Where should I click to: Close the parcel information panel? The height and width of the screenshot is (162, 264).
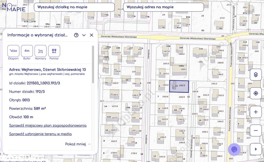click(x=91, y=35)
